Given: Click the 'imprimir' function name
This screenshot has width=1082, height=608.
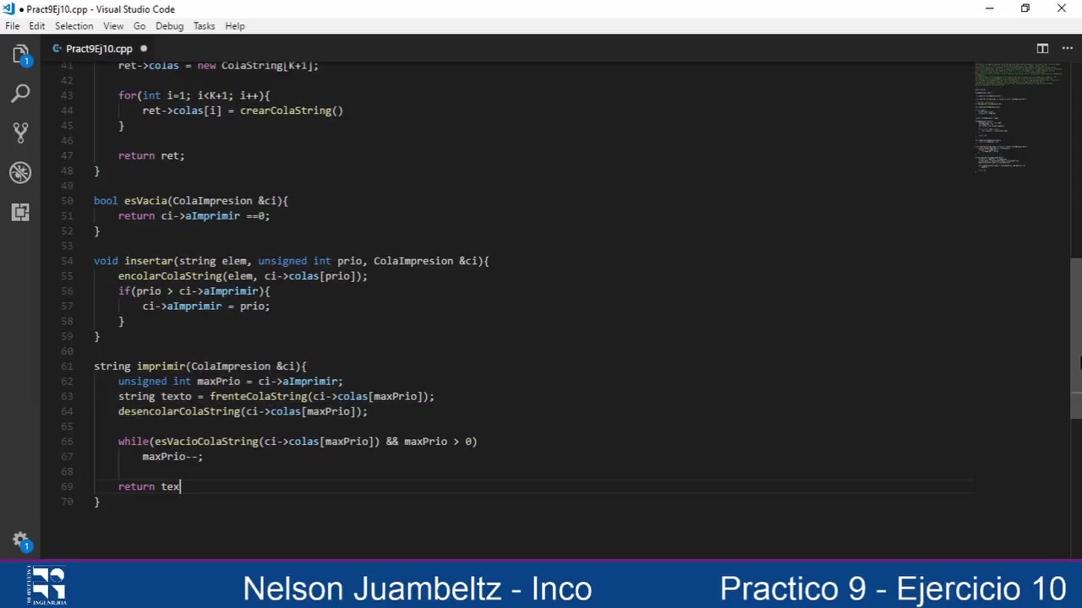Looking at the screenshot, I should pos(161,366).
